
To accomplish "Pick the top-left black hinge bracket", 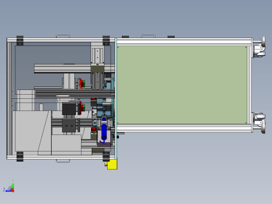I will (20, 40).
